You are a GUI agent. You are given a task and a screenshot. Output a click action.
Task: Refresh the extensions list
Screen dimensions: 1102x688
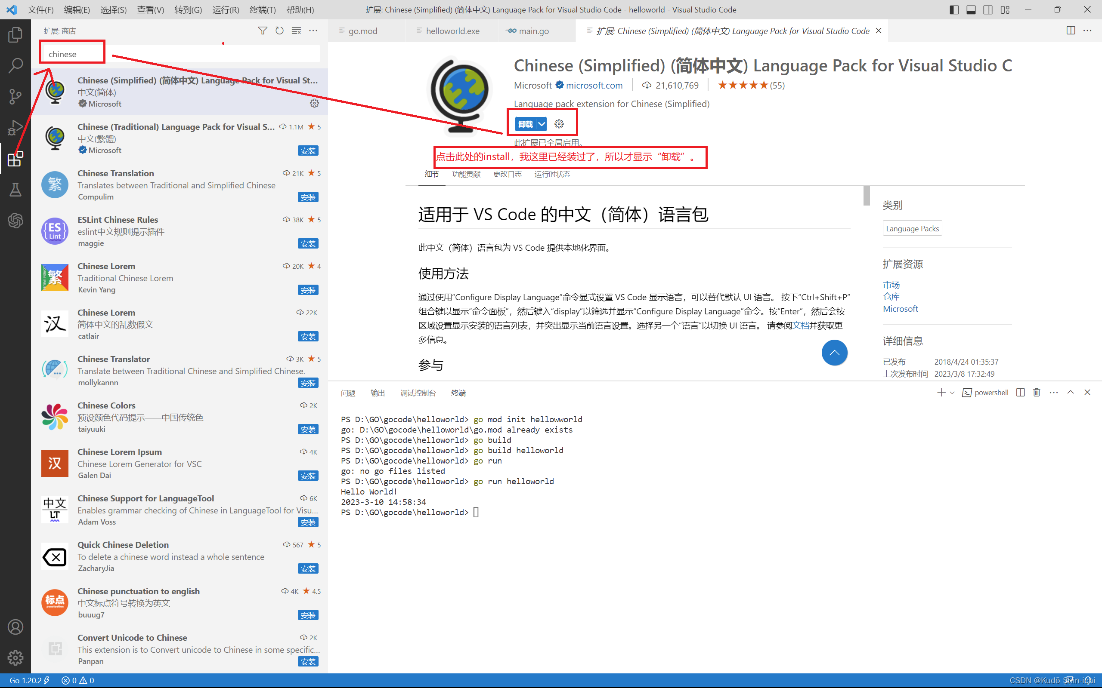point(279,31)
